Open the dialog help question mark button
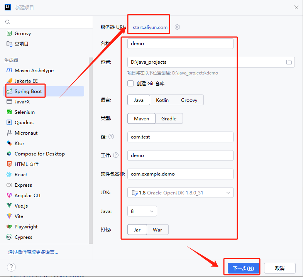Screen dimensions: 303x277 point(11,267)
